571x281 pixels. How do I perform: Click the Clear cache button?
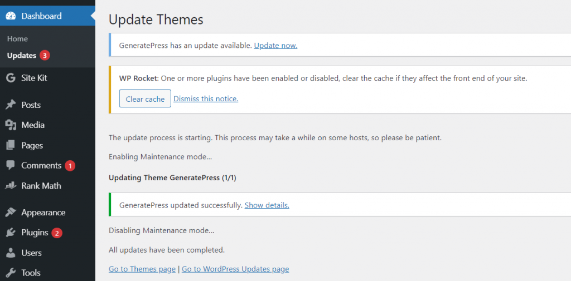pyautogui.click(x=145, y=99)
